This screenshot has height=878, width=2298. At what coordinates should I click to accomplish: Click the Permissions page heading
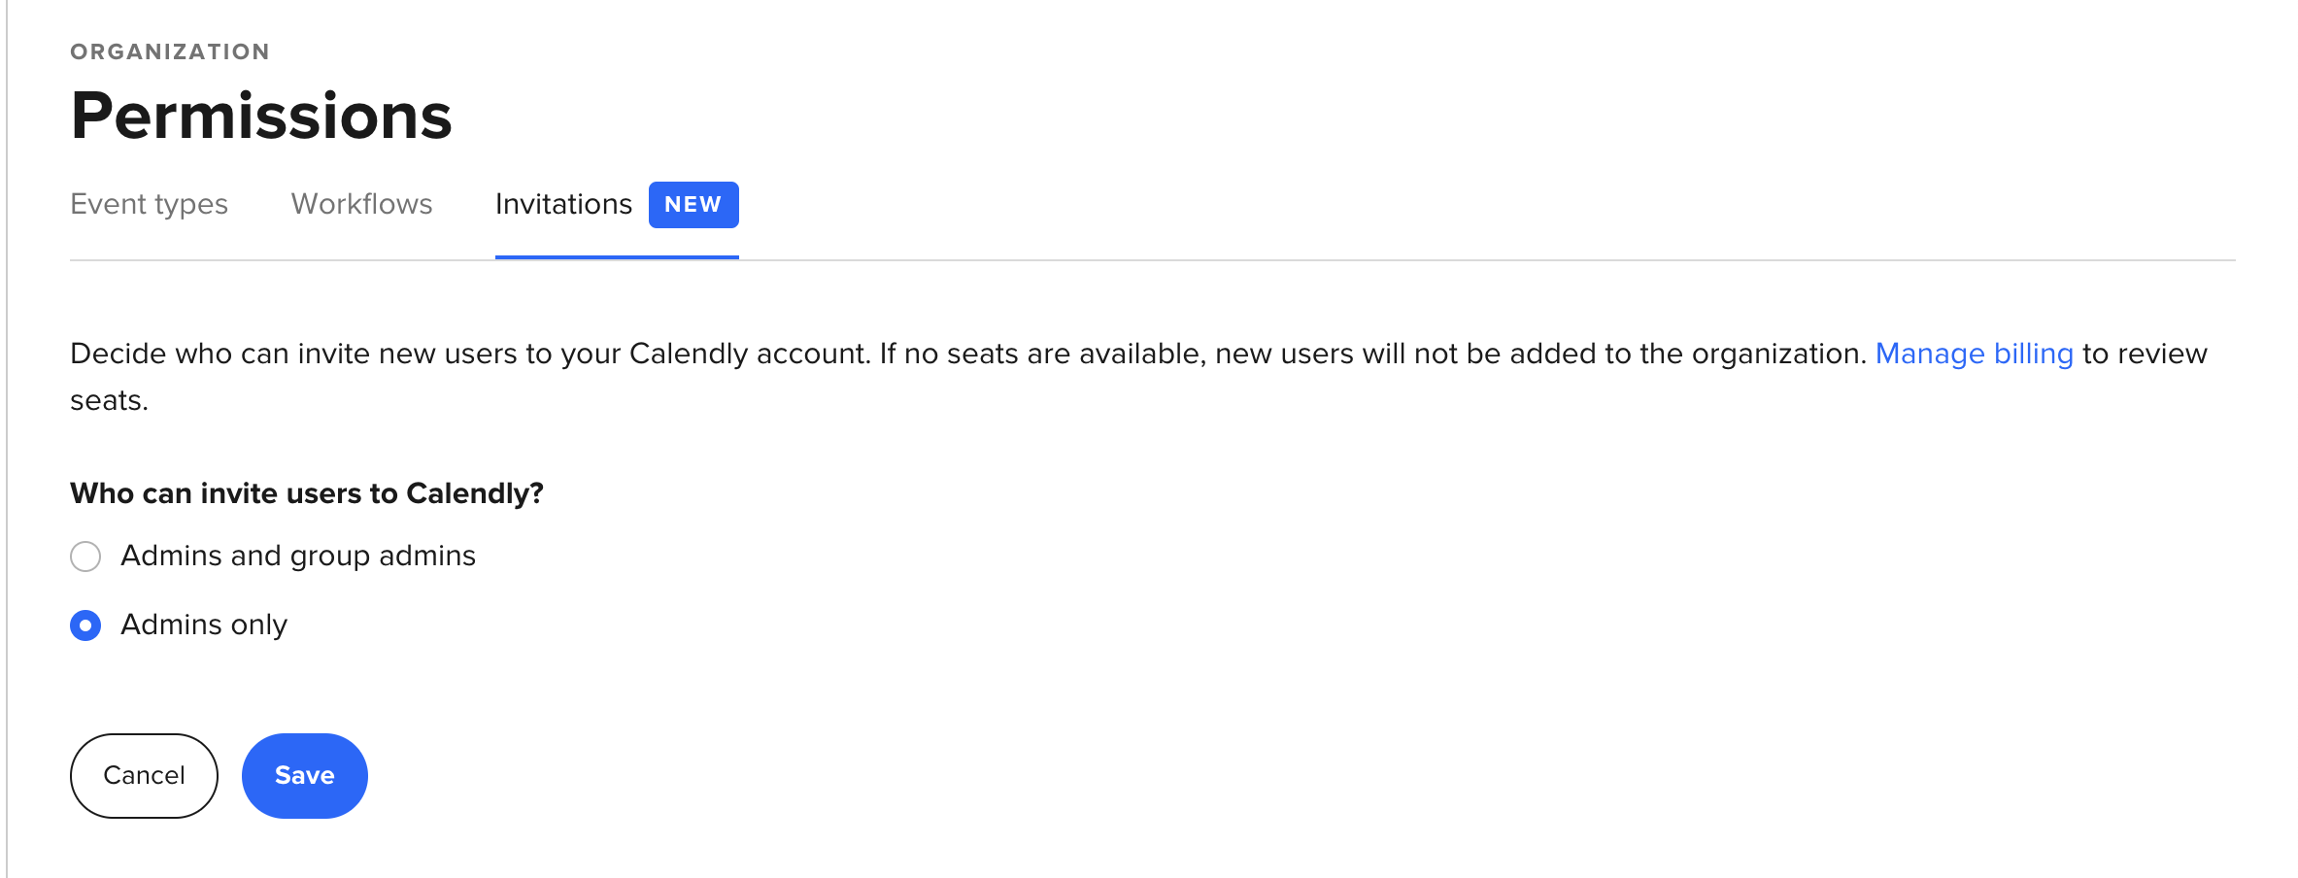[260, 117]
